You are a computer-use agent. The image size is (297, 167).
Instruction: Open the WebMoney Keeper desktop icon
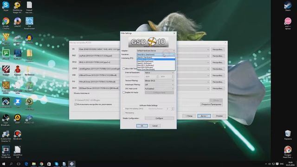click(x=18, y=7)
